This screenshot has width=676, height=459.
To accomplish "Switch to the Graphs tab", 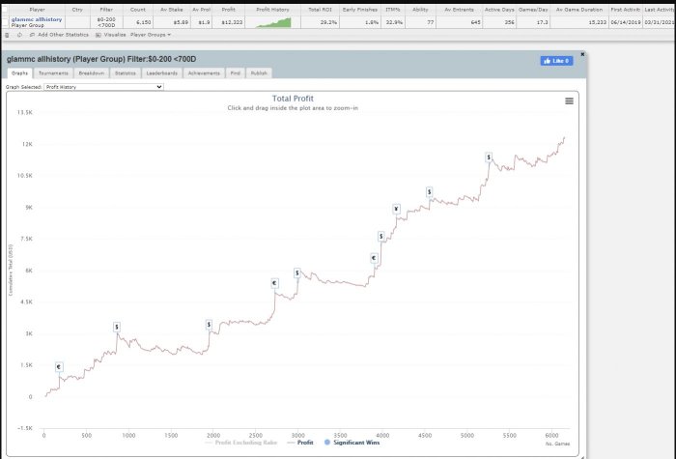I will 19,73.
